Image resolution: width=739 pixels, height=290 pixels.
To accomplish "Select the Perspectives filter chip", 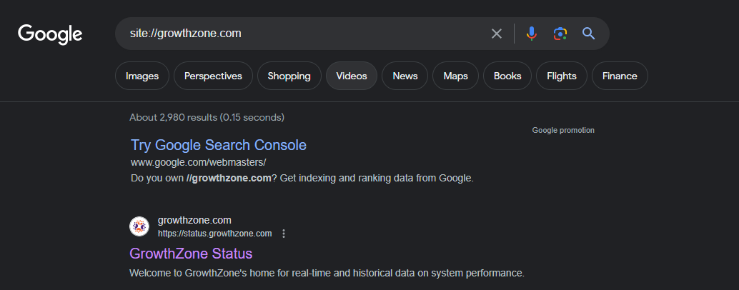I will pos(213,76).
